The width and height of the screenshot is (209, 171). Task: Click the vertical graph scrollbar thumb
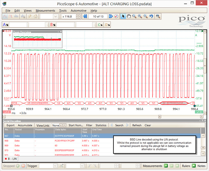pyautogui.click(x=205, y=66)
